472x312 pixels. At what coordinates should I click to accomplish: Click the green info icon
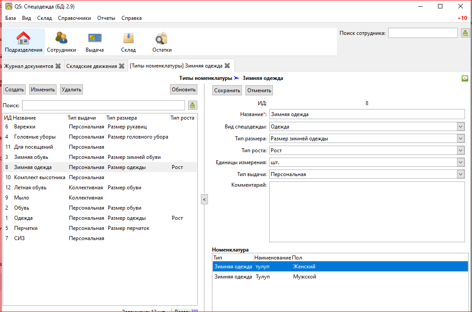point(464,78)
